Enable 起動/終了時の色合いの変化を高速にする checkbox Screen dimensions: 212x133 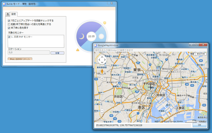tap(9, 24)
